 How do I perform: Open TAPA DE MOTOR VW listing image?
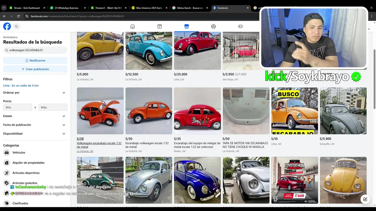tap(246, 111)
